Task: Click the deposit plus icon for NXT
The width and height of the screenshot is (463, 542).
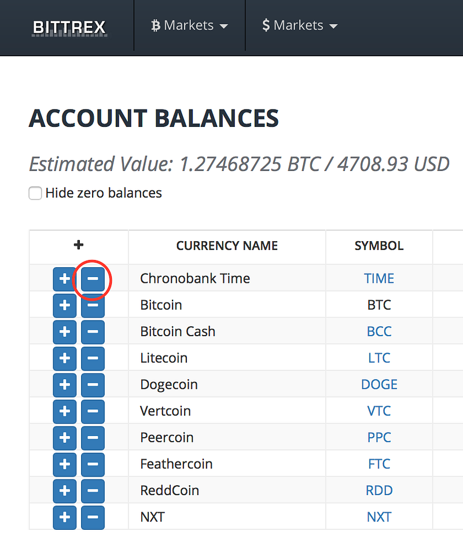Action: click(x=65, y=518)
